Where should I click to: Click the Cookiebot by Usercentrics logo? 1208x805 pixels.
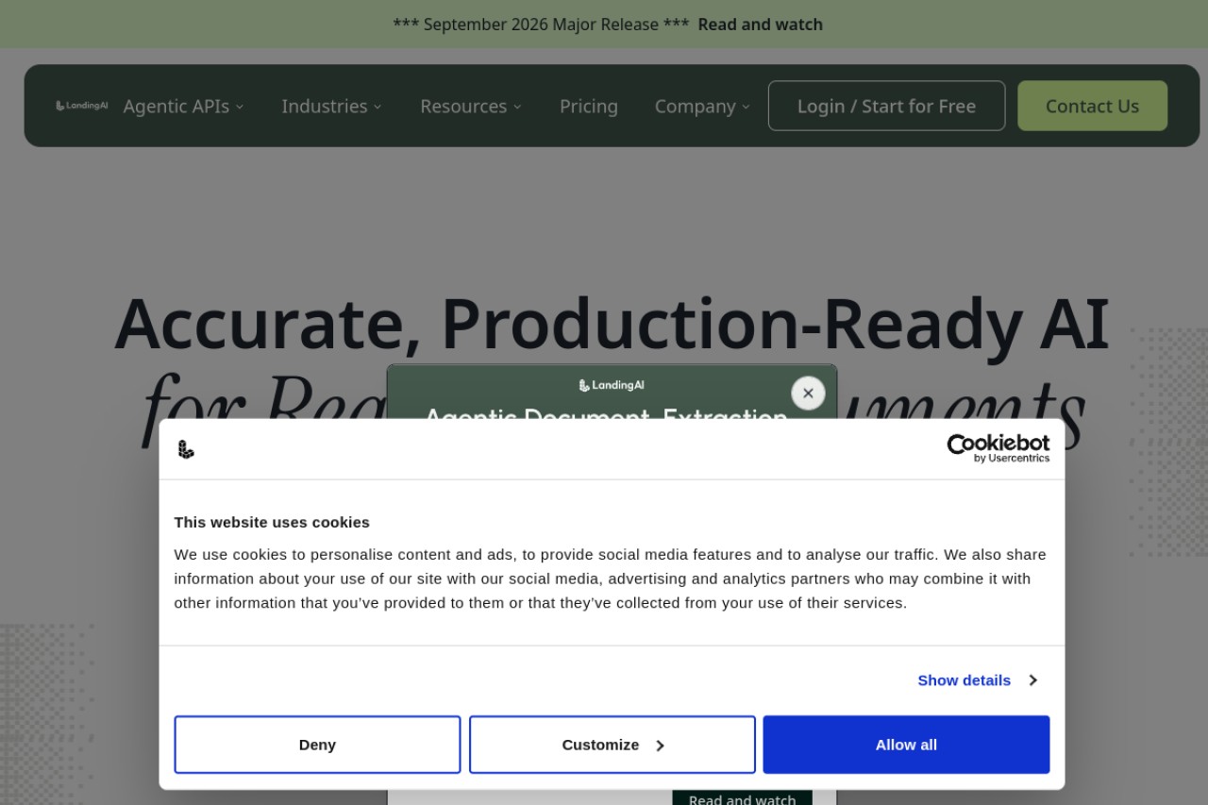click(998, 448)
